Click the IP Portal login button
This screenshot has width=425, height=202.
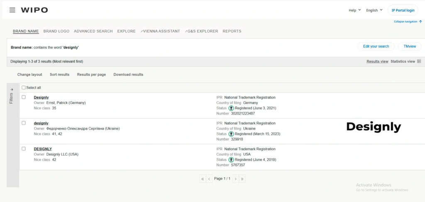click(x=403, y=10)
